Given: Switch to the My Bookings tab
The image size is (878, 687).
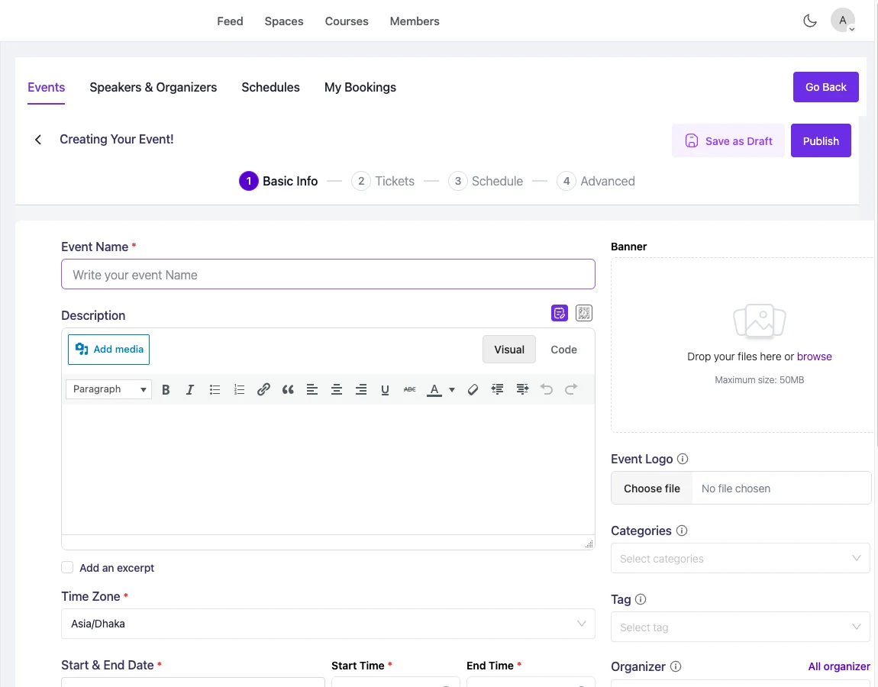Looking at the screenshot, I should [x=360, y=87].
